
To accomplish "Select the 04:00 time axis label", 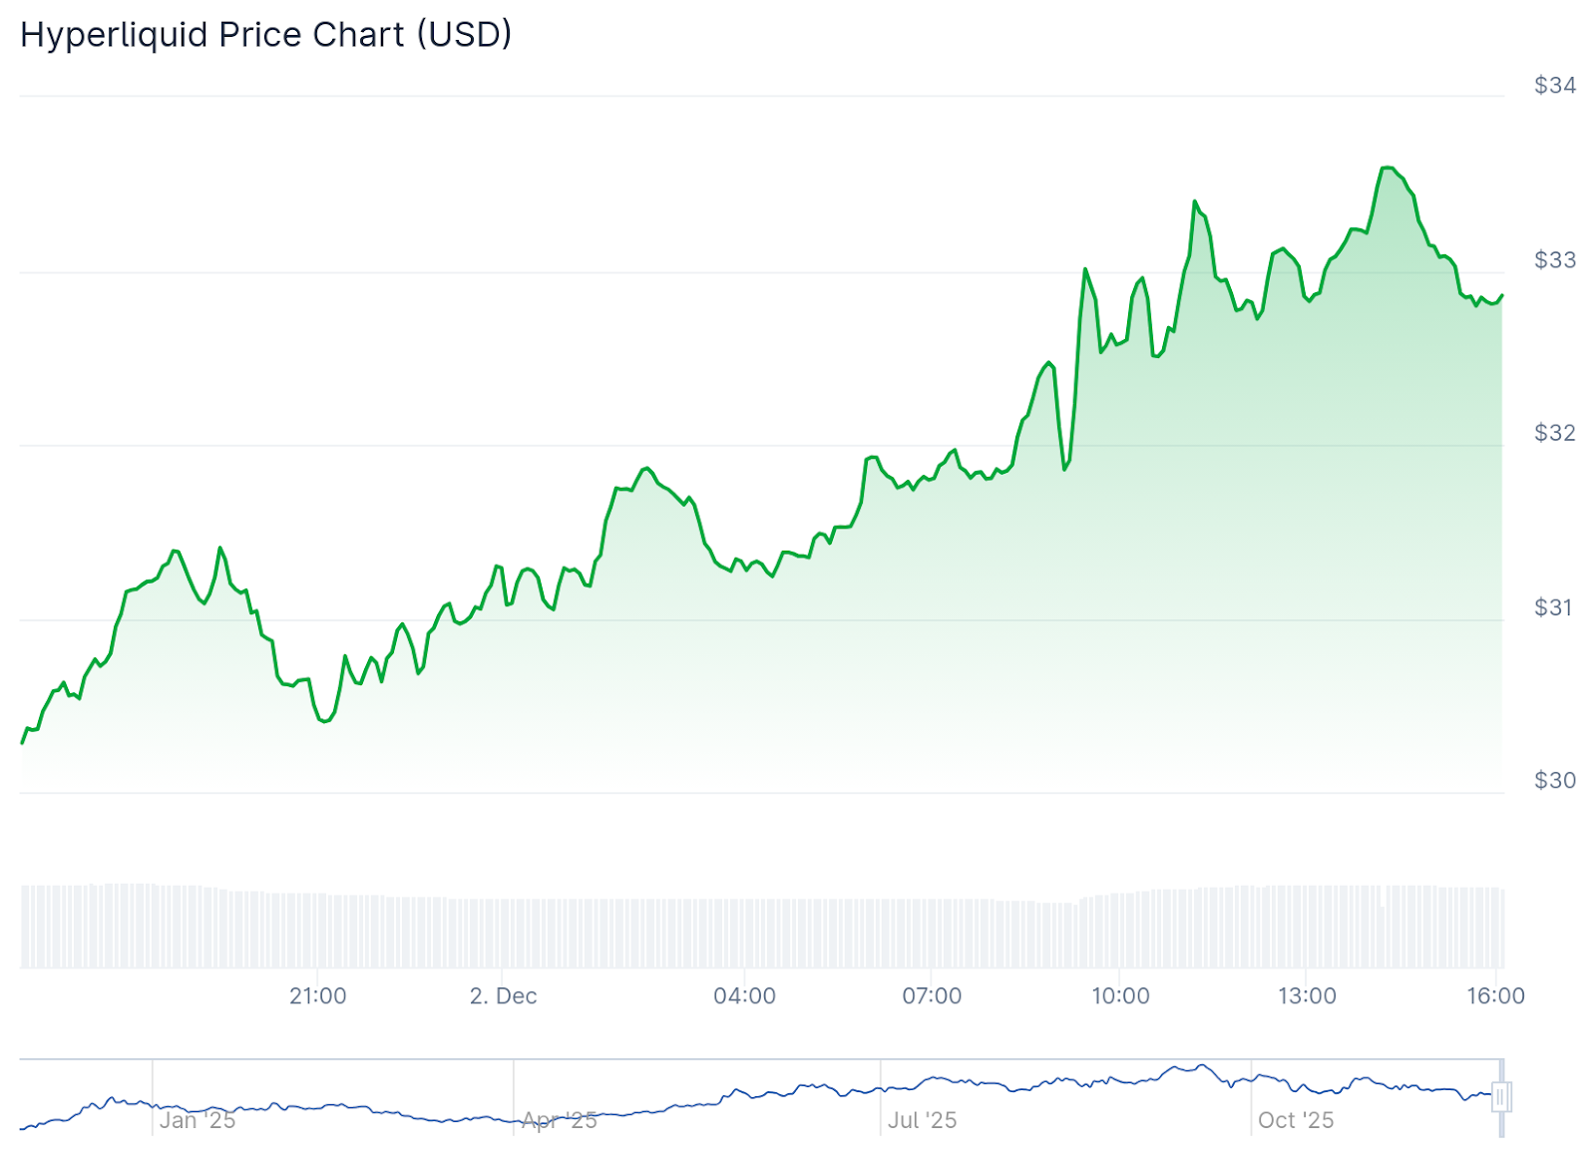I will [744, 995].
